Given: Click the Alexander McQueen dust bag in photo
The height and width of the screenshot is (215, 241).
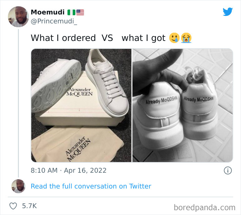Looking at the screenshot, I should [77, 144].
